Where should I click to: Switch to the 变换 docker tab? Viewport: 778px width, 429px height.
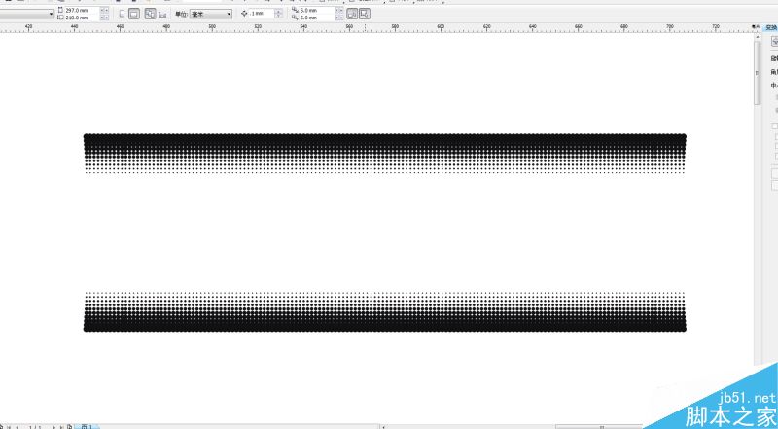coord(771,28)
